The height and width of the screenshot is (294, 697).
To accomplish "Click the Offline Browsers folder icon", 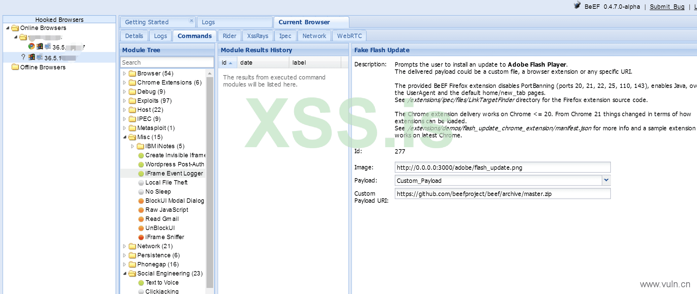I will pos(15,67).
